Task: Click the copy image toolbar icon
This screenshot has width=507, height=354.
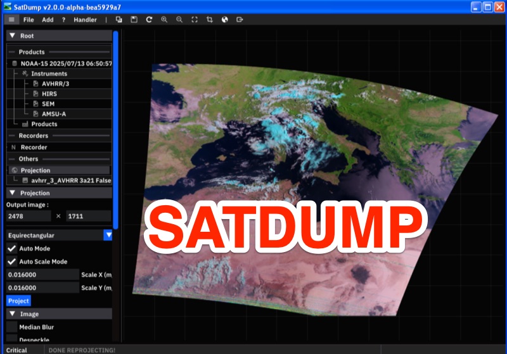Action: point(119,20)
